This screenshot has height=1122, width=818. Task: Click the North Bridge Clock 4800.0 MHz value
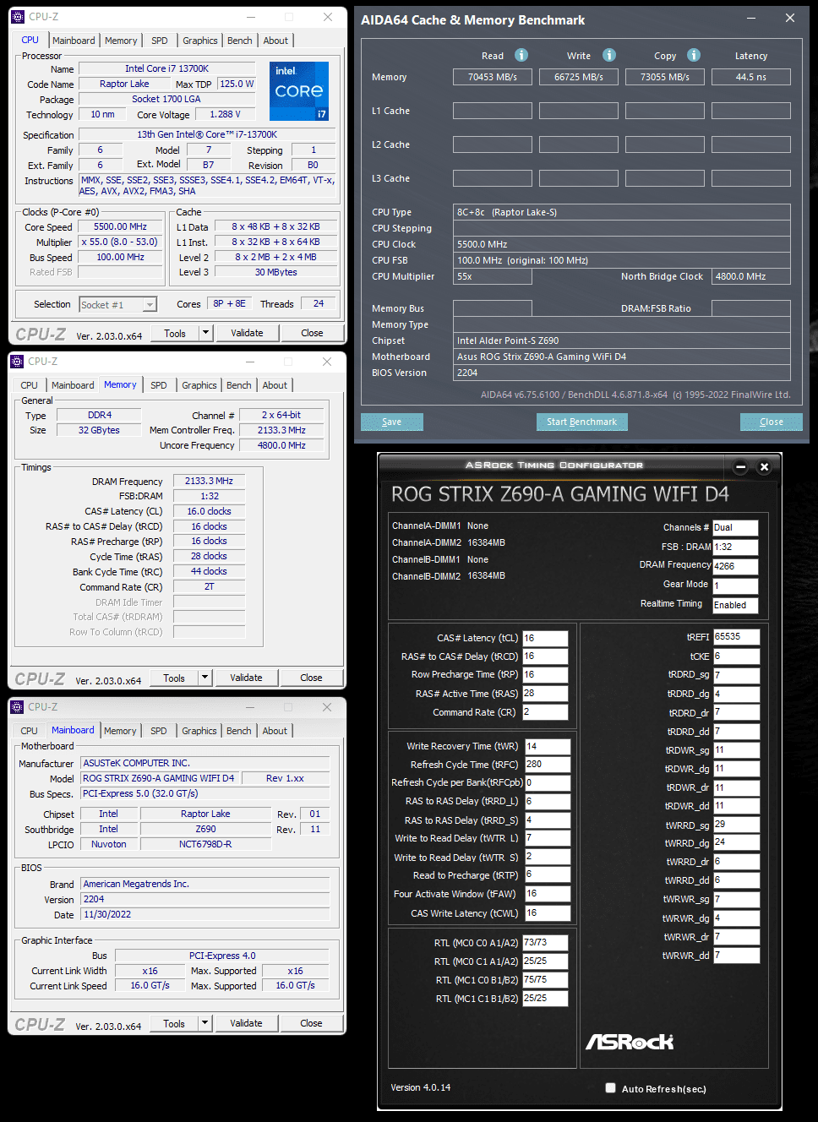pos(751,276)
